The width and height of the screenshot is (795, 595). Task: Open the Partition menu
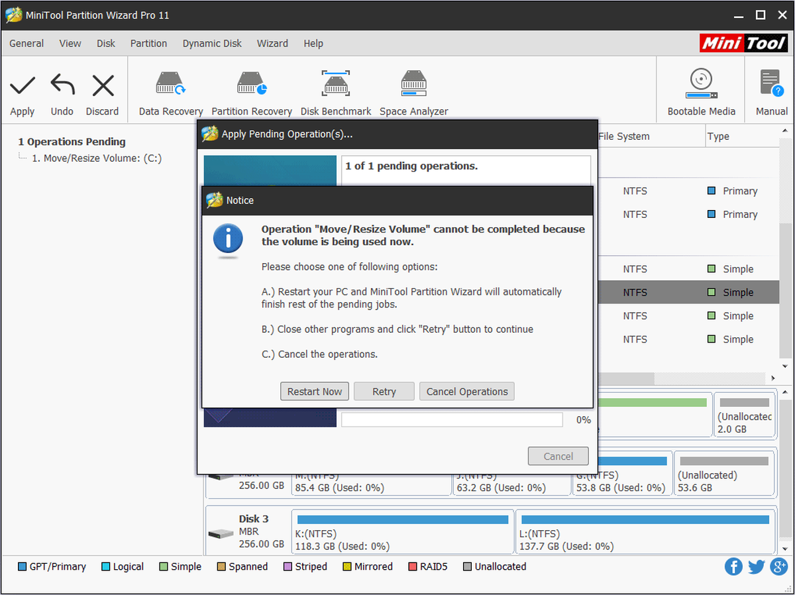[x=148, y=43]
